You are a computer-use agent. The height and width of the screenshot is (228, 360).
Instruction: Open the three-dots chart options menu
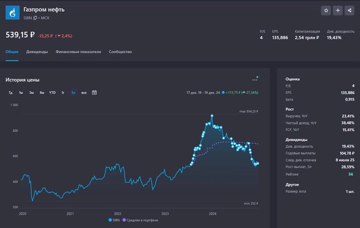point(255,80)
